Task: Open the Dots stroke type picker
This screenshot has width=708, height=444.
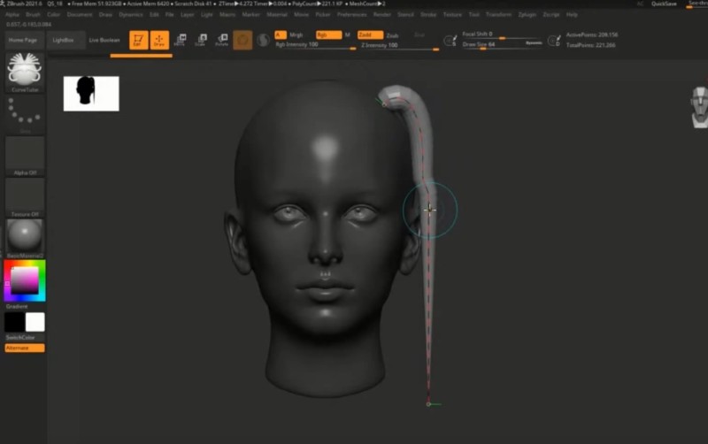Action: coord(25,112)
